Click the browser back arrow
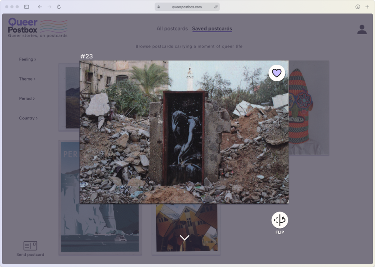The height and width of the screenshot is (267, 375). coord(40,7)
